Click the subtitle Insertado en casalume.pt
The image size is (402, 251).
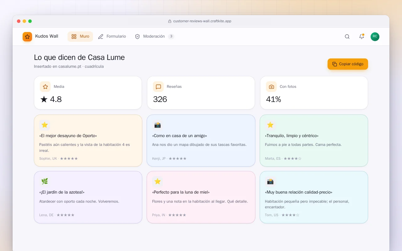click(69, 67)
